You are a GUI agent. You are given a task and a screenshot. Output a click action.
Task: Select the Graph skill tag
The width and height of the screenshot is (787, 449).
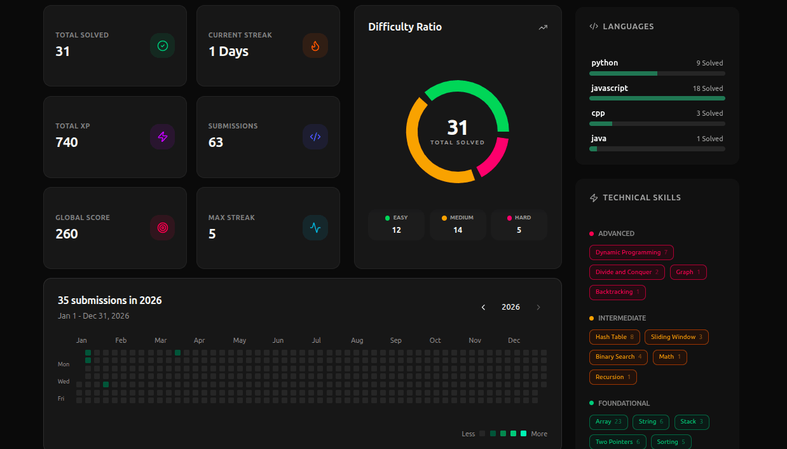(x=688, y=272)
